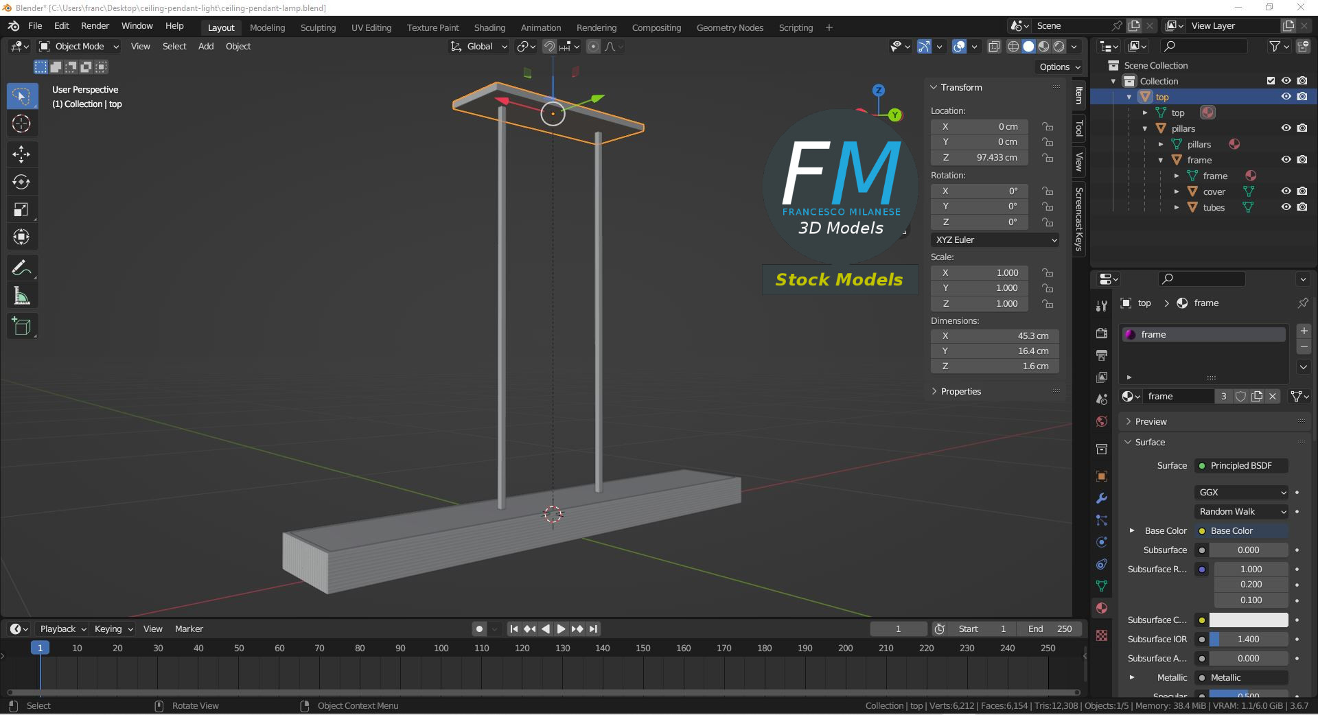
Task: Lock the X location value
Action: pos(1048,127)
